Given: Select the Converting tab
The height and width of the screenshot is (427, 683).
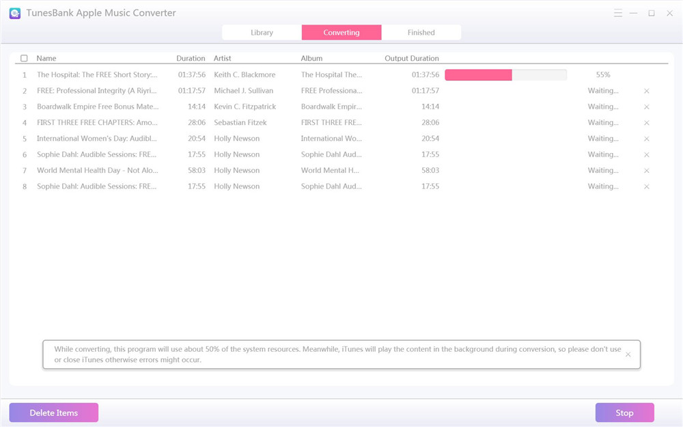Looking at the screenshot, I should tap(341, 32).
